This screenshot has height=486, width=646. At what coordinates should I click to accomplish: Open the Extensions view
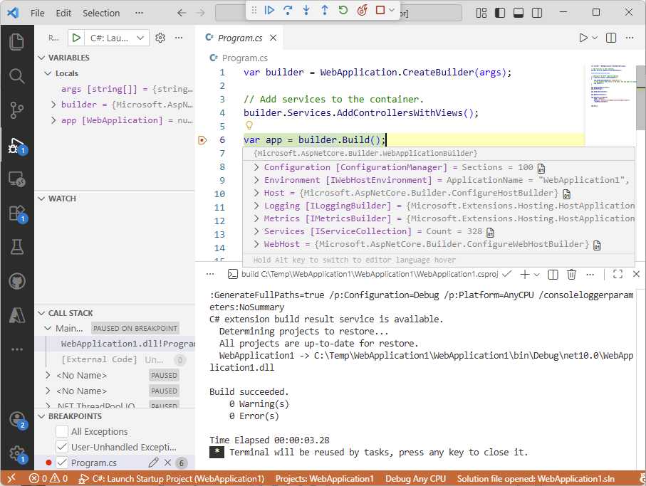tap(16, 213)
